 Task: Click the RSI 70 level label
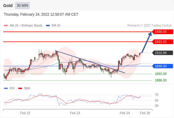(x=157, y=95)
